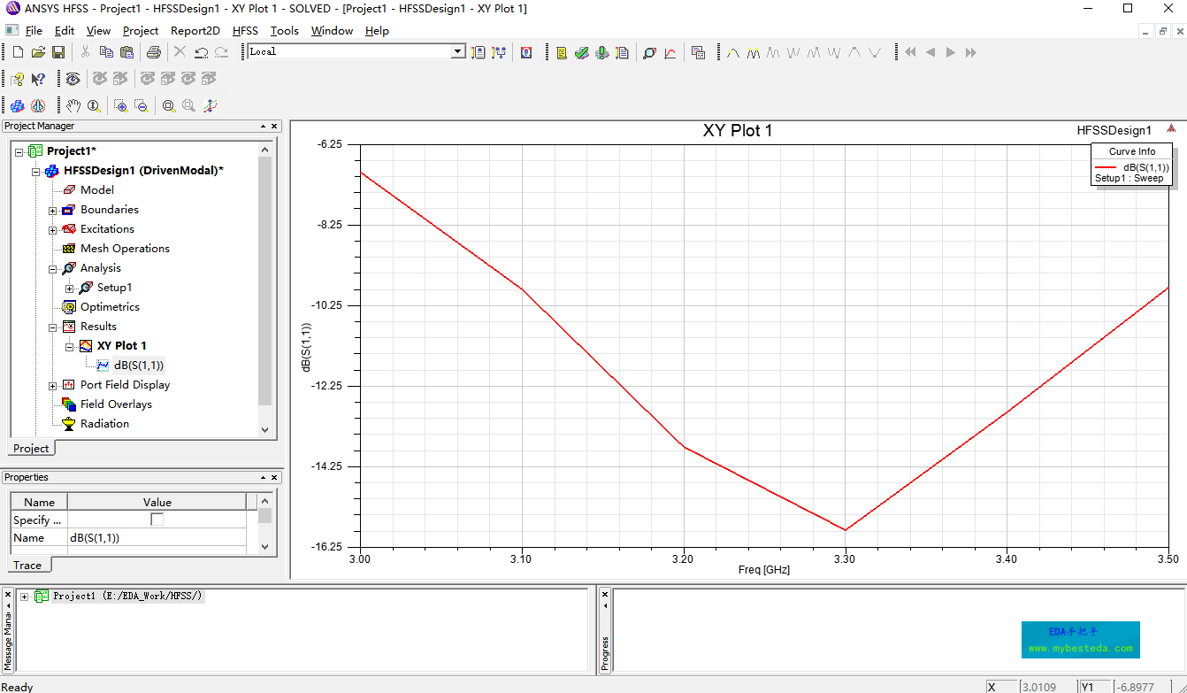Image resolution: width=1187 pixels, height=693 pixels.
Task: Click the Open folder toolbar icon
Action: coord(38,53)
